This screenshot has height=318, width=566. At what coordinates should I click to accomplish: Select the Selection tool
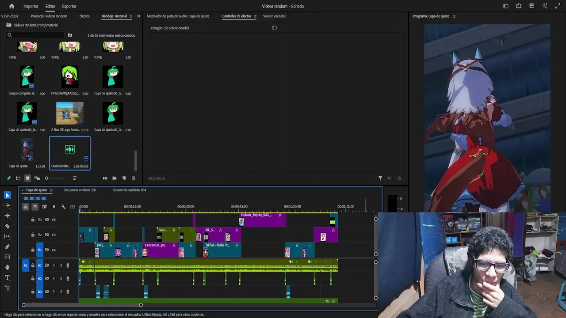click(7, 195)
